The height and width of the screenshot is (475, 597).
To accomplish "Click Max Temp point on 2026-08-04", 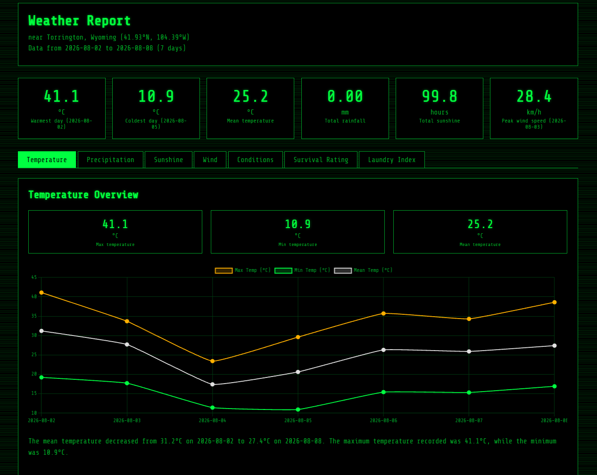I will pos(212,361).
